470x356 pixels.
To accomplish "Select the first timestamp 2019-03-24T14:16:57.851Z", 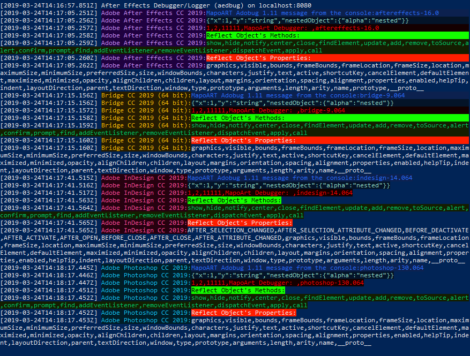I will [x=49, y=5].
